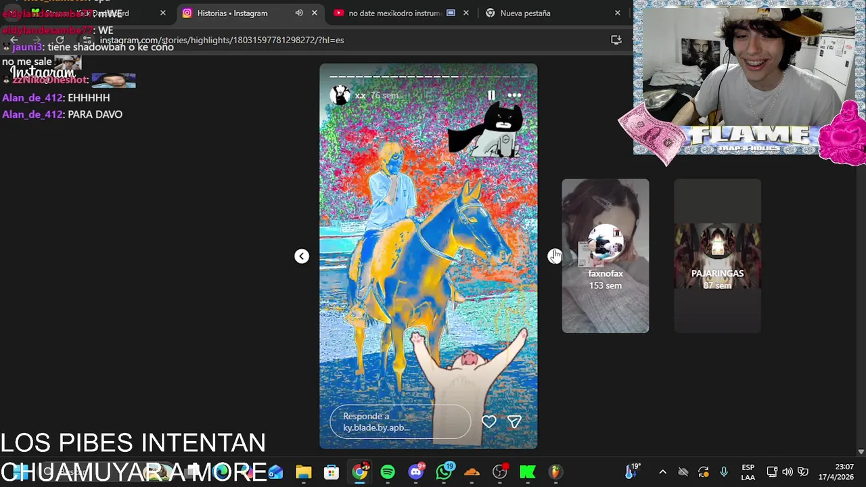
Task: Open Discord from the taskbar
Action: coord(416,471)
